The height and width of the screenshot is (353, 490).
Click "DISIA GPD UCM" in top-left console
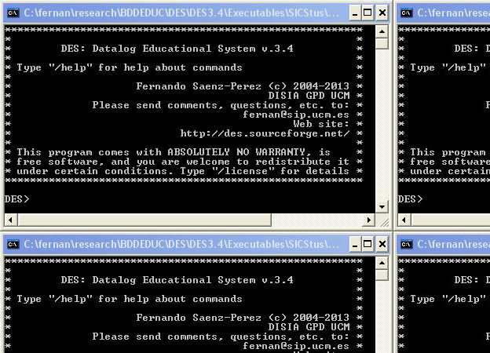(x=309, y=96)
